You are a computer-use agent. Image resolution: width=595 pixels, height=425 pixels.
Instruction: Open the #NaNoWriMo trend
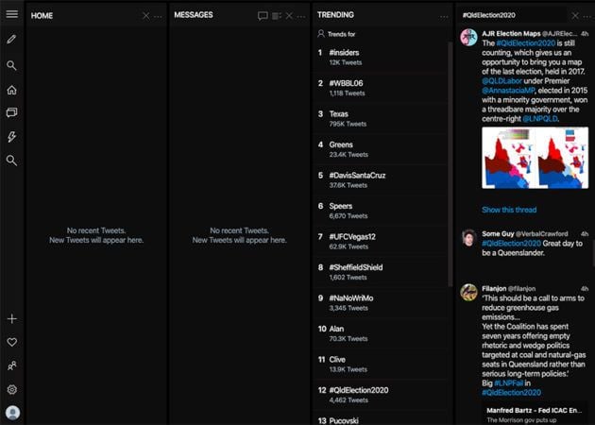click(381, 303)
